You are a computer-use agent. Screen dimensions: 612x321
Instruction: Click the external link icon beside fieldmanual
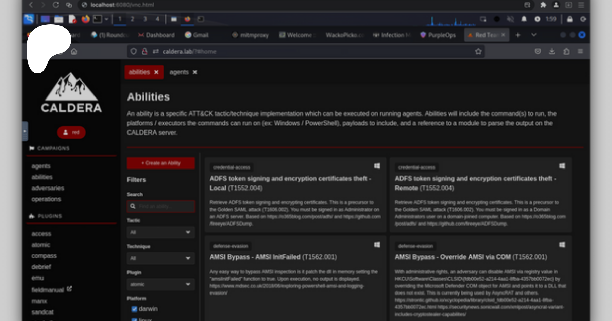[x=69, y=289]
